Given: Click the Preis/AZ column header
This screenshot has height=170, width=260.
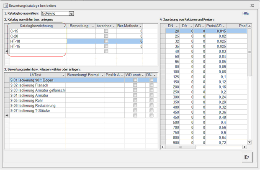Looking at the screenshot, I should 216,26.
